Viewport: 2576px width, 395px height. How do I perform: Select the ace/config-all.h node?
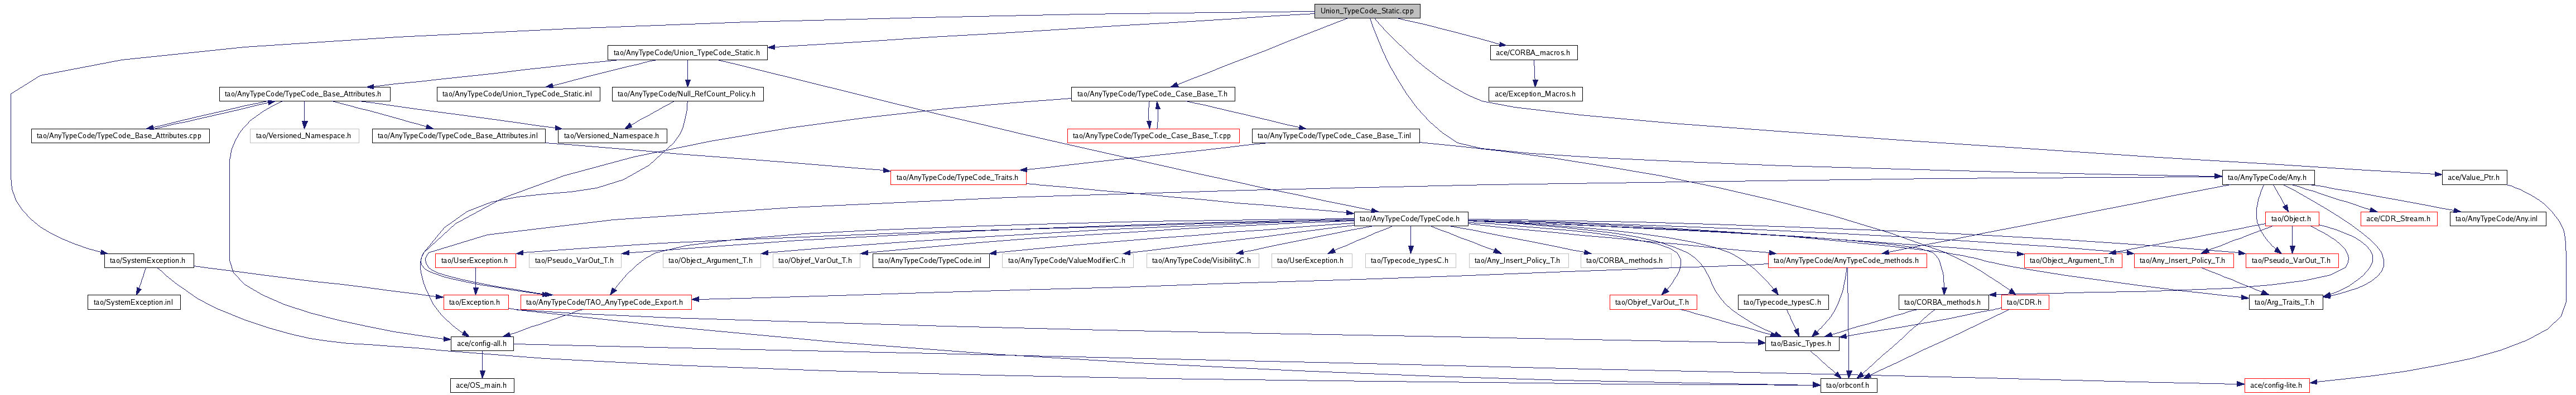tap(482, 343)
